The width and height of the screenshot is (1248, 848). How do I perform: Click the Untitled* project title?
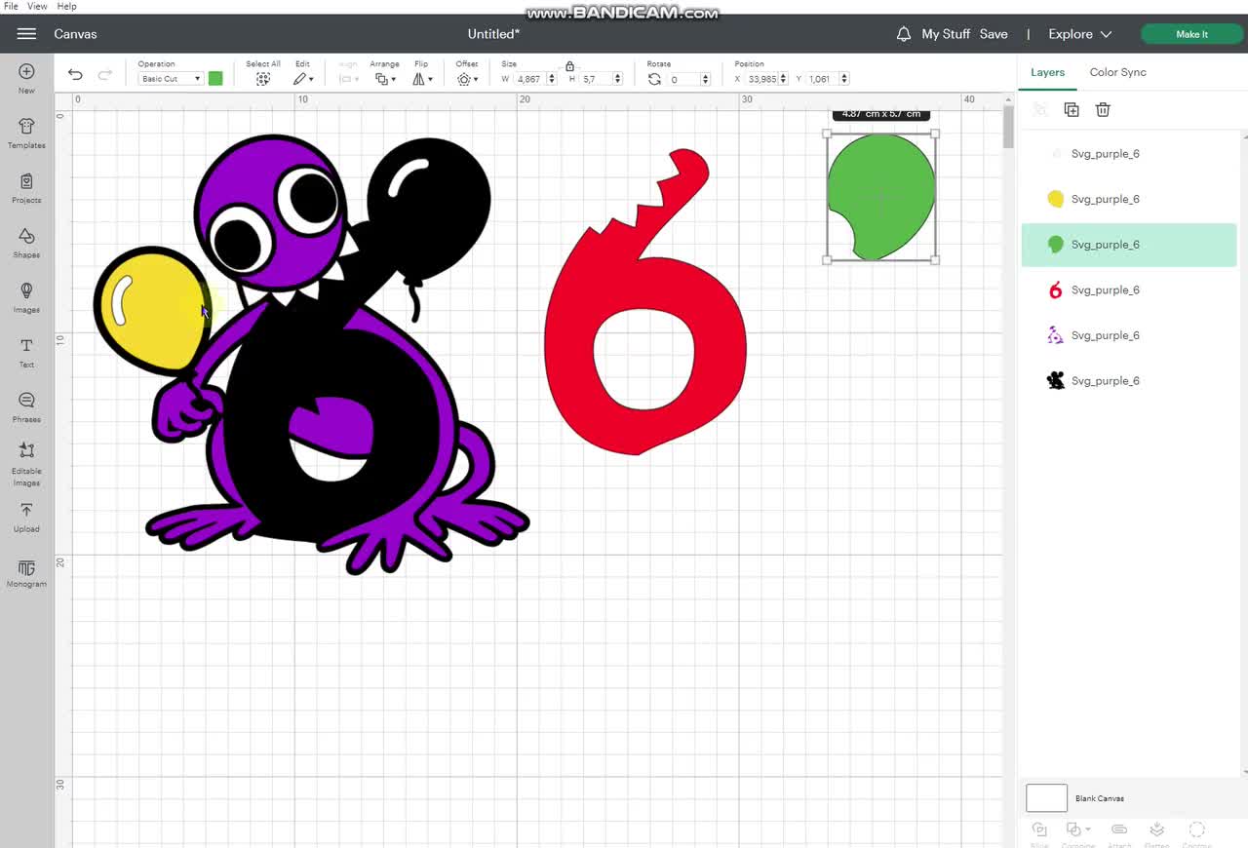tap(493, 34)
